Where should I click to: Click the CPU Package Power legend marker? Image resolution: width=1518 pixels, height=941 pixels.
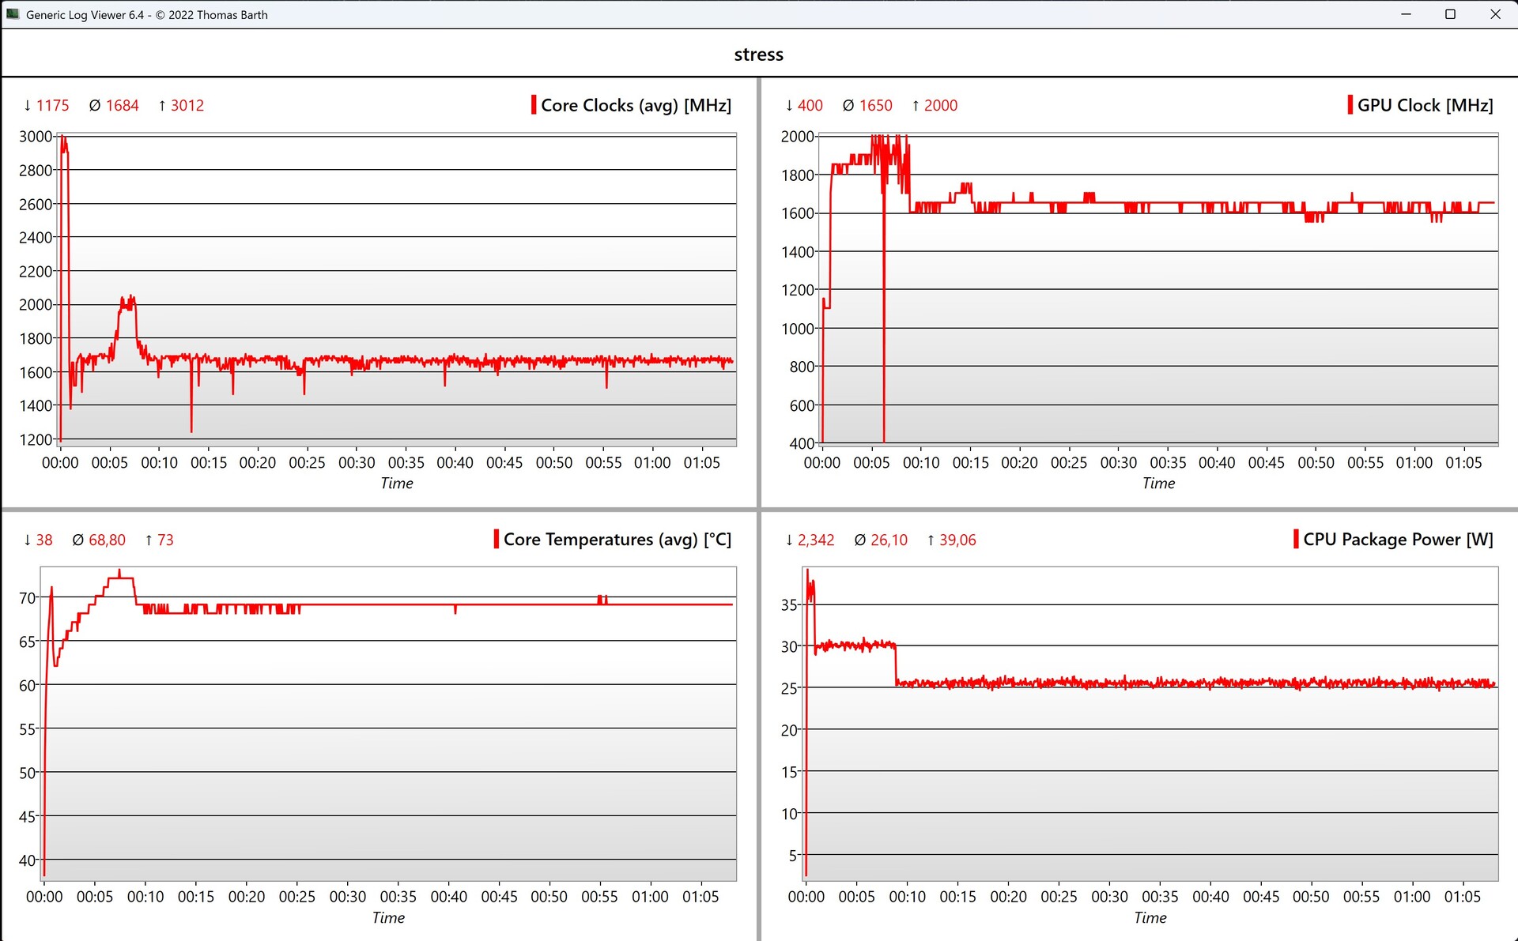coord(1296,540)
